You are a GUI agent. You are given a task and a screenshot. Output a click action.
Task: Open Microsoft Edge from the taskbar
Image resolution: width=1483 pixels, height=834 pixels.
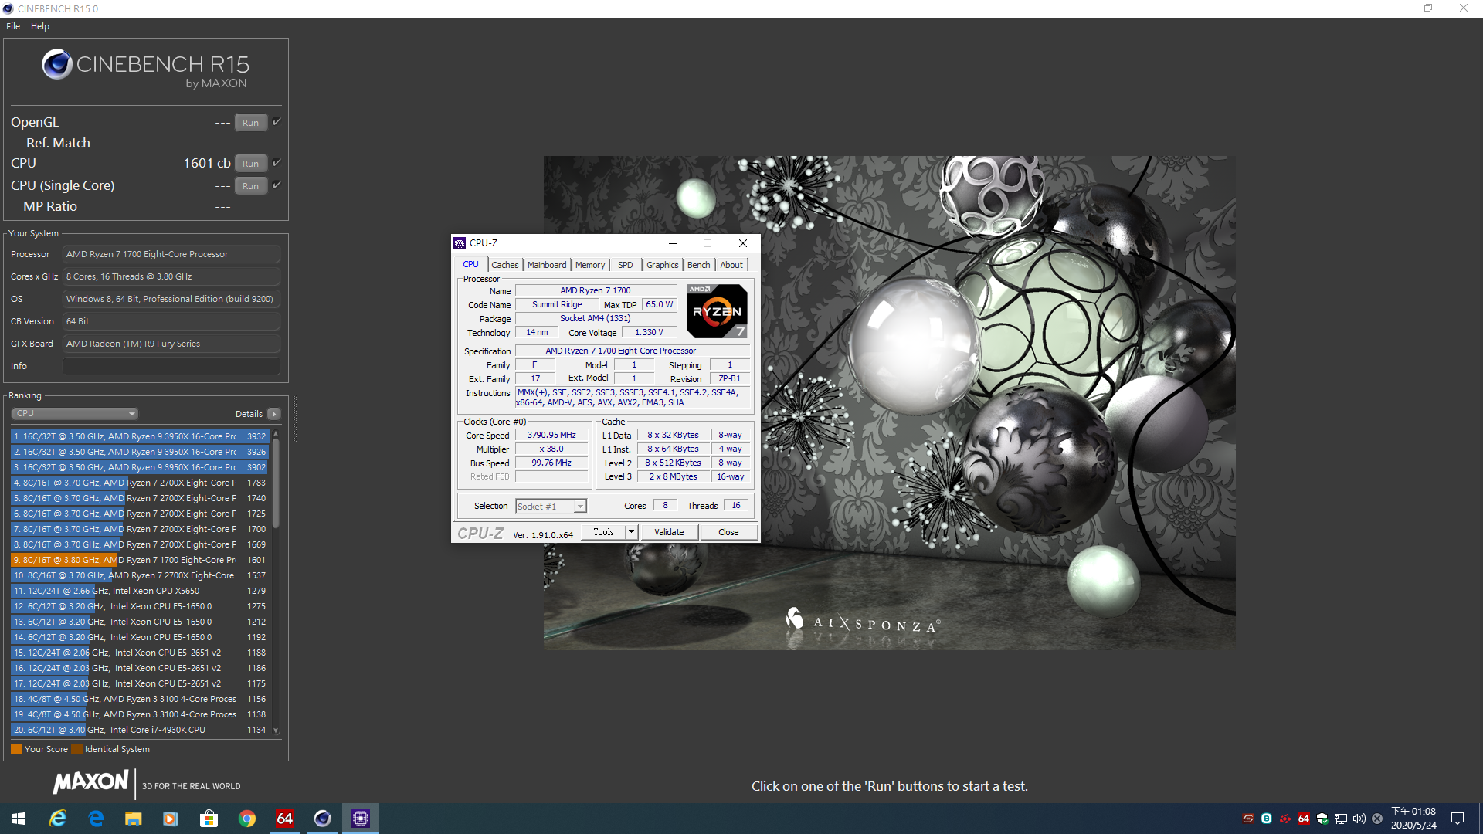point(96,819)
